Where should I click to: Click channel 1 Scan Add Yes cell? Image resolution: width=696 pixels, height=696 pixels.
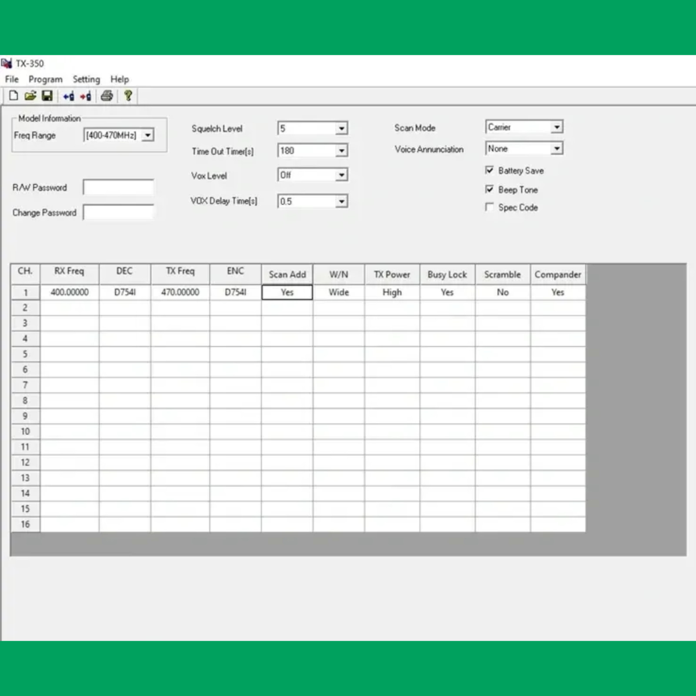pyautogui.click(x=287, y=292)
